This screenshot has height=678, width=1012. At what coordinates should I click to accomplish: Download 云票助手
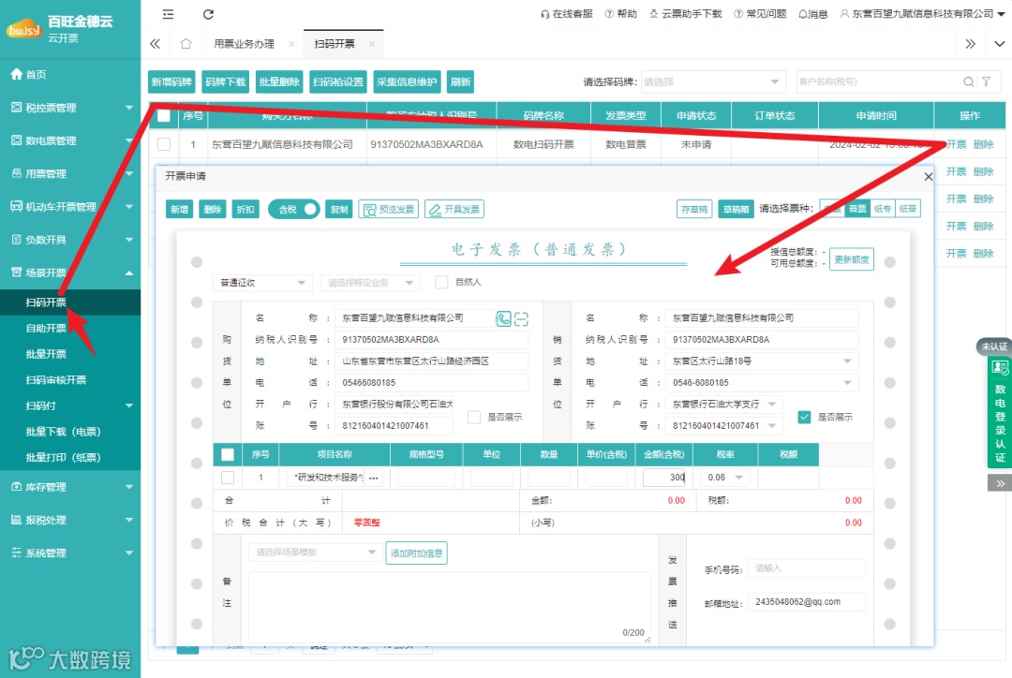[x=685, y=13]
